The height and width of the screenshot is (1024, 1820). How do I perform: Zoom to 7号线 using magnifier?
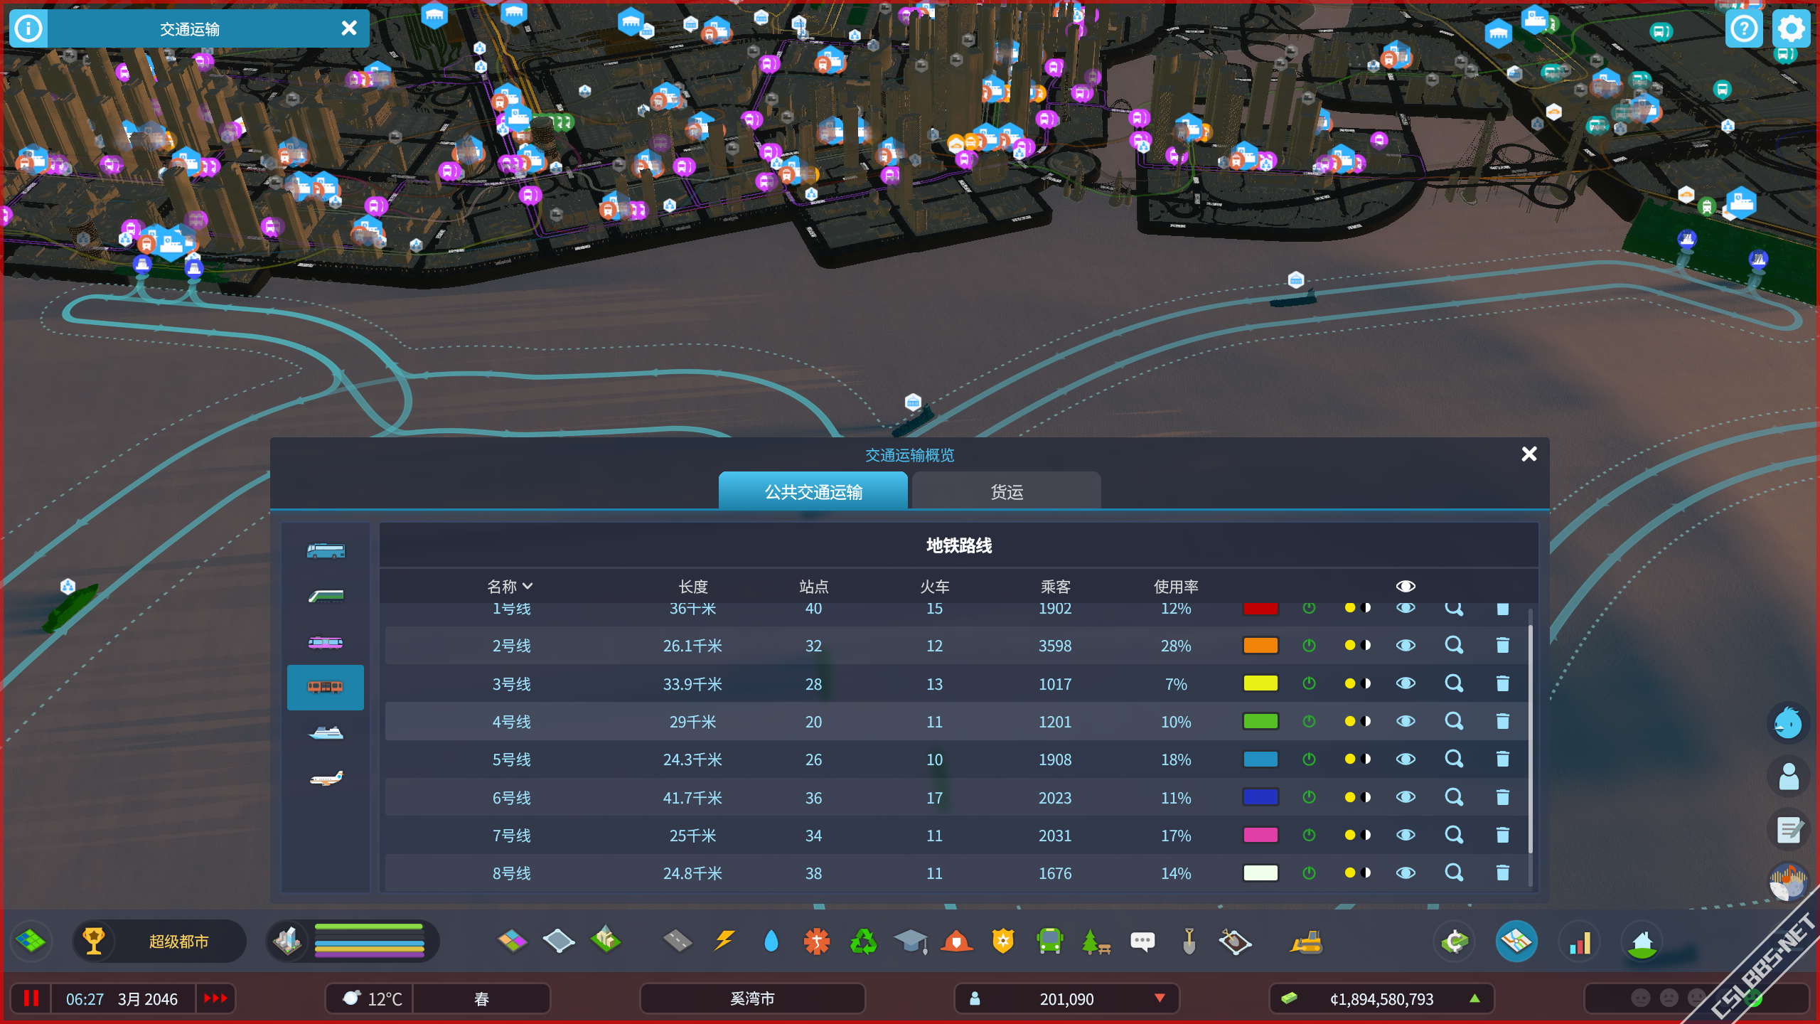(x=1454, y=835)
